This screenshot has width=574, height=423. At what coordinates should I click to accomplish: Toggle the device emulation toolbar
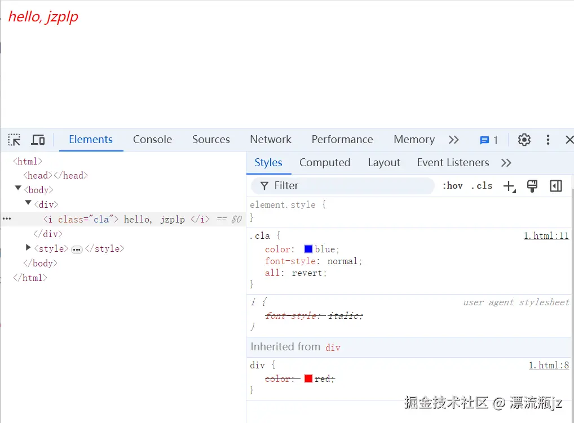pyautogui.click(x=37, y=139)
